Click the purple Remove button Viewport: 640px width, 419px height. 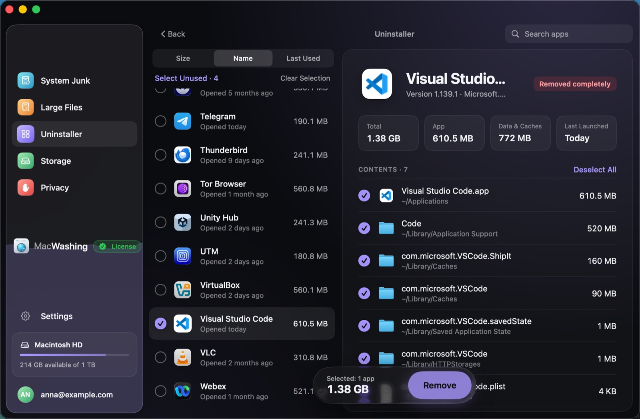440,385
